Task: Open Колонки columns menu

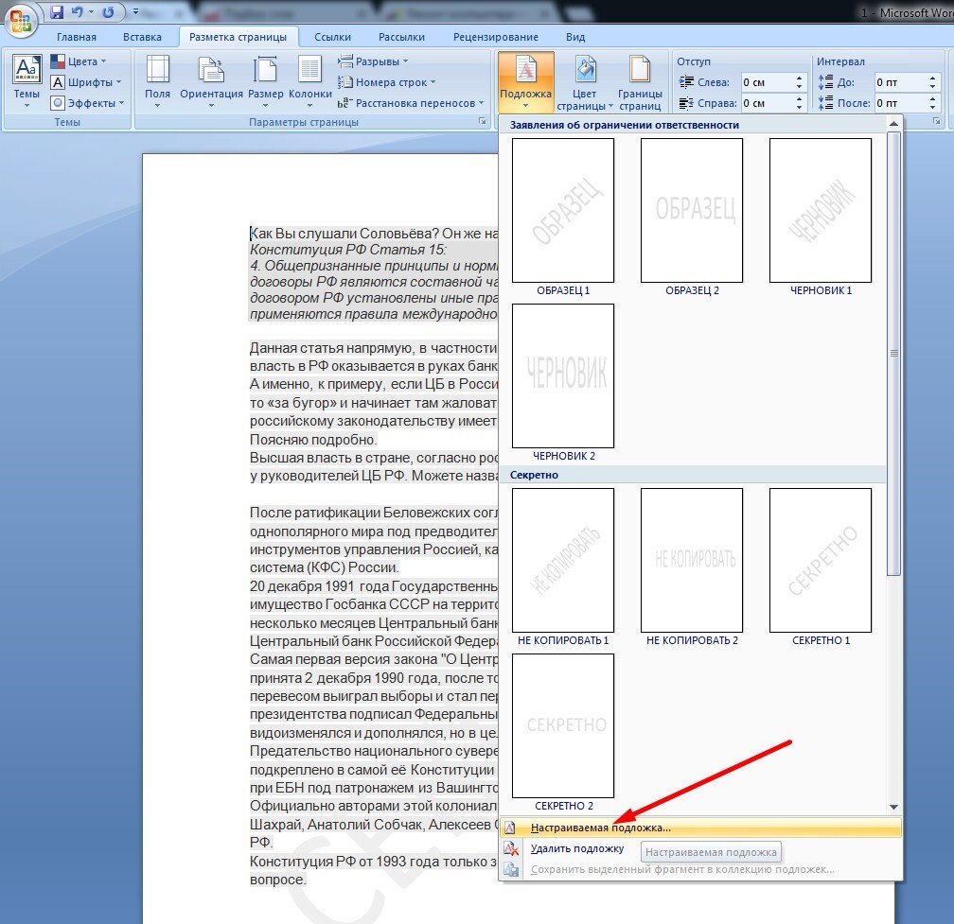Action: 309,82
